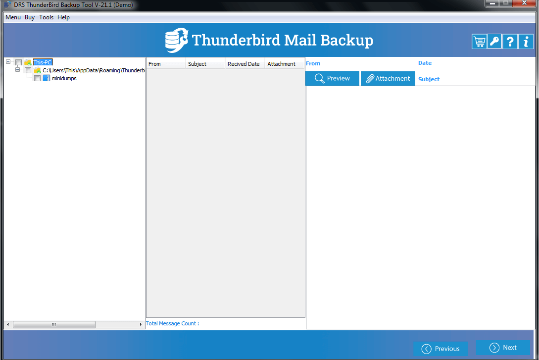The height and width of the screenshot is (360, 539).
Task: Click the key activation icon
Action: [494, 42]
